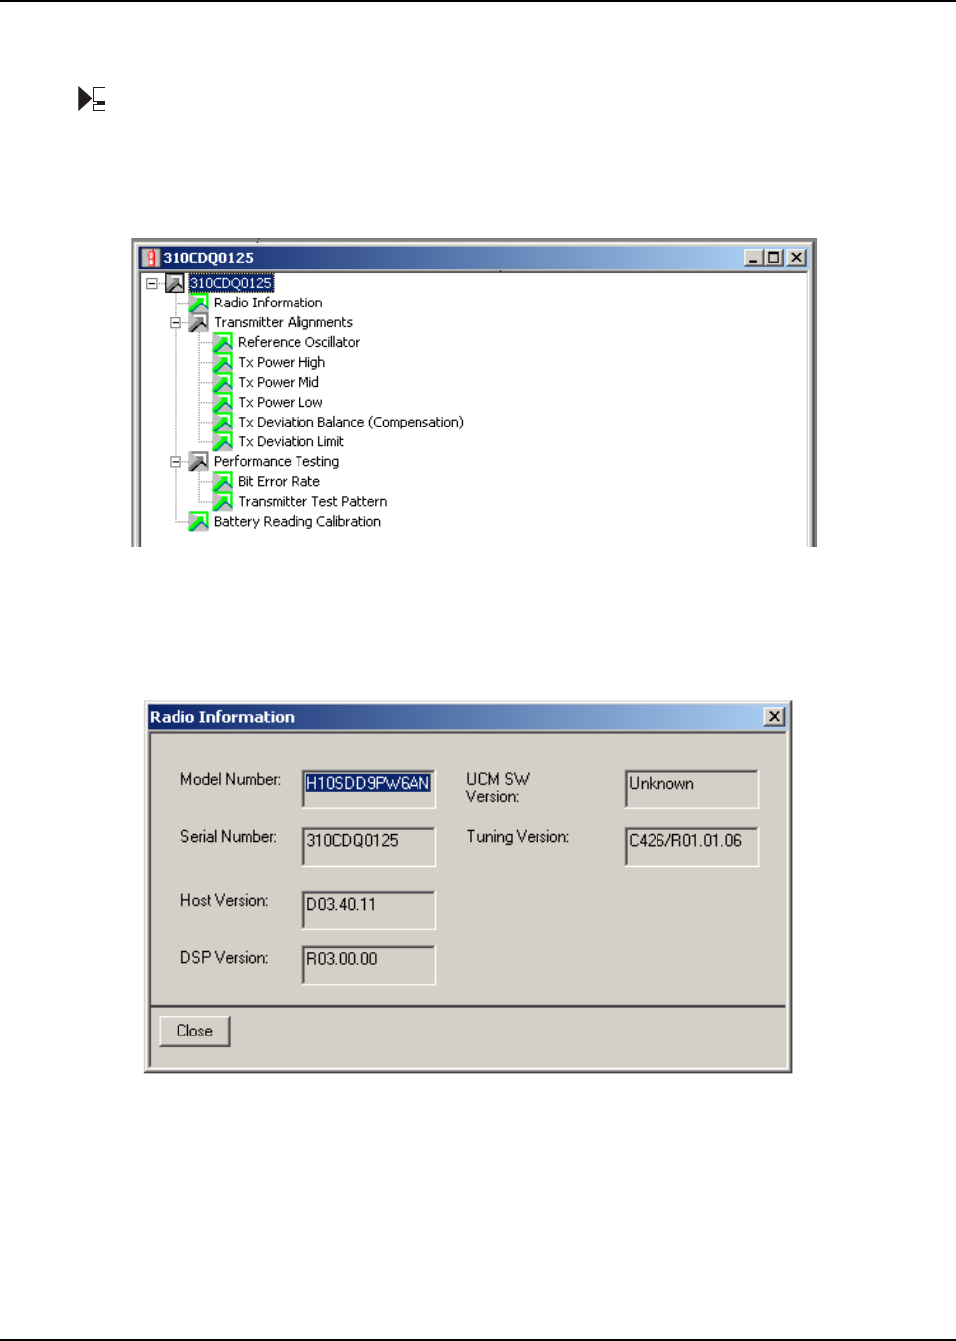Viewport: 956px width, 1341px height.
Task: Click the Serial Number label
Action: [x=228, y=836]
